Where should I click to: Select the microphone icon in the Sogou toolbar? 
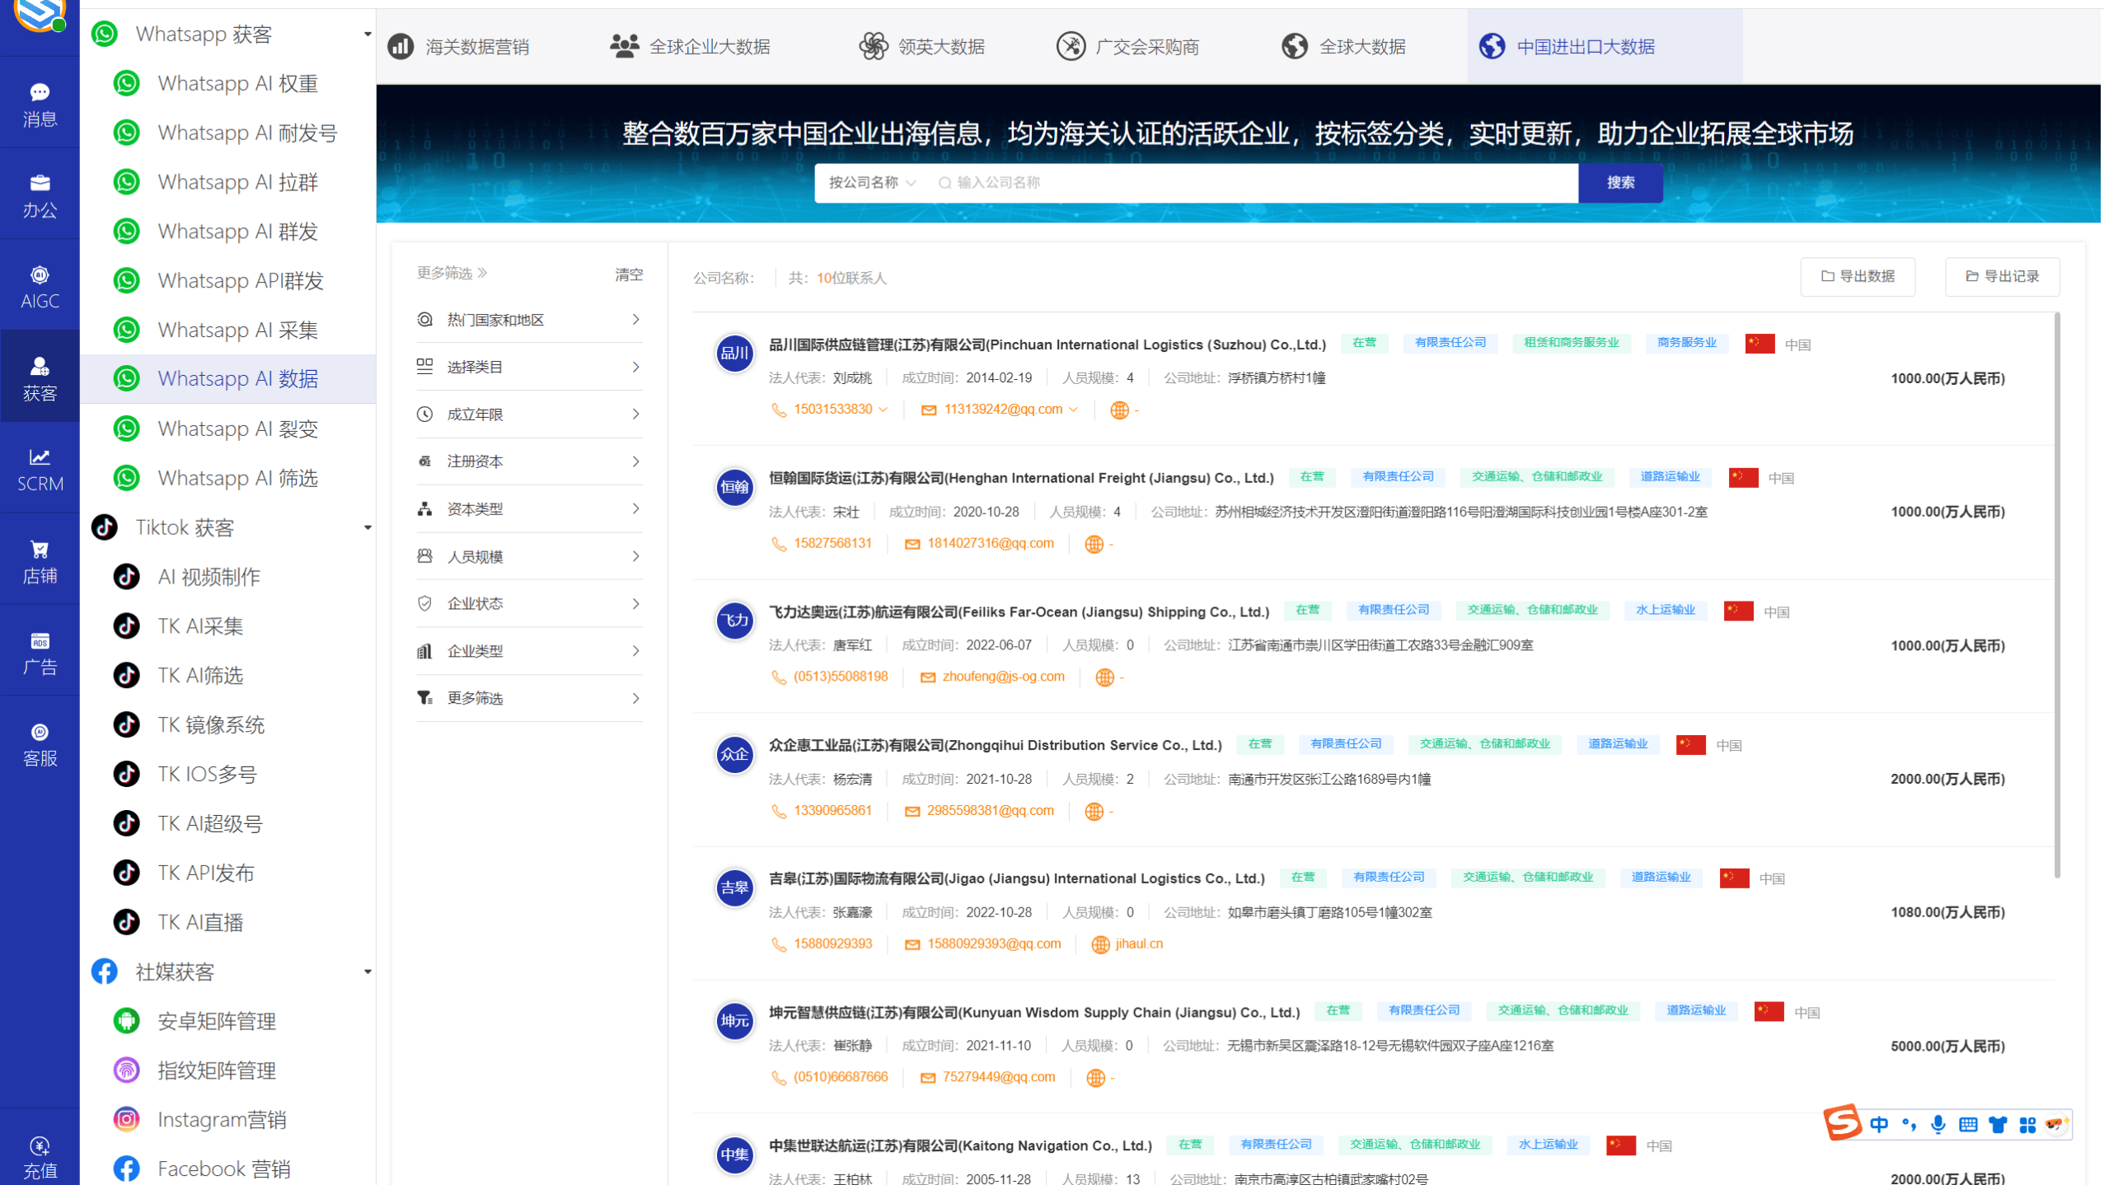(x=1938, y=1123)
